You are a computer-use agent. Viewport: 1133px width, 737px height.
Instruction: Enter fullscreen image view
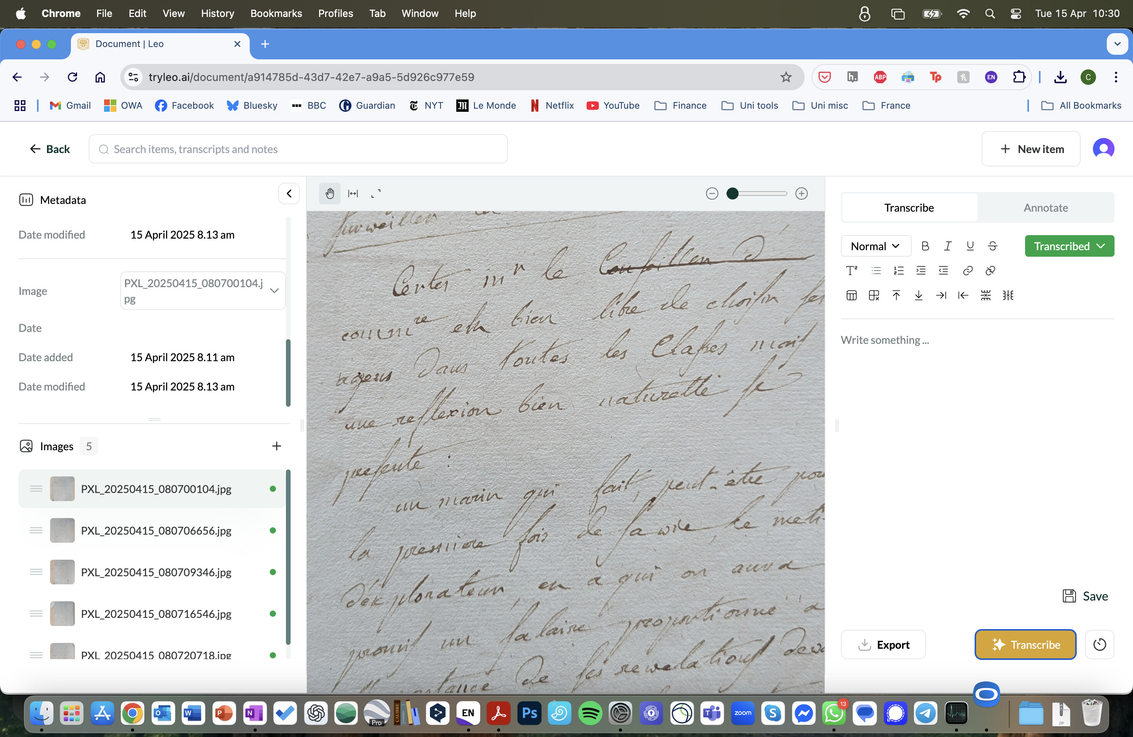pyautogui.click(x=376, y=193)
